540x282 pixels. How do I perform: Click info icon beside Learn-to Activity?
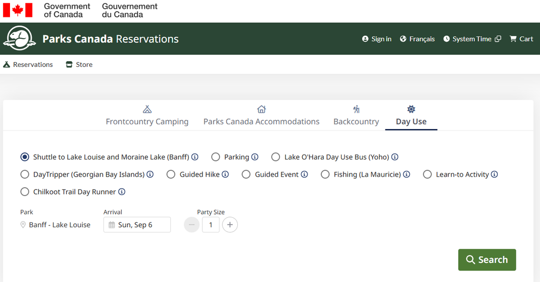click(495, 174)
